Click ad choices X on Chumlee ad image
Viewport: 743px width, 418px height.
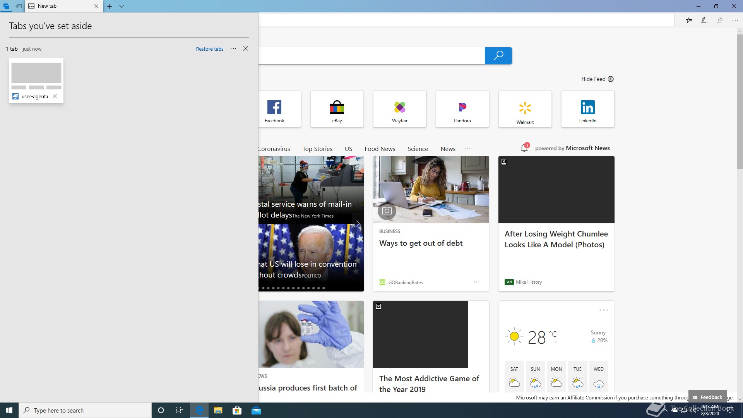point(504,162)
